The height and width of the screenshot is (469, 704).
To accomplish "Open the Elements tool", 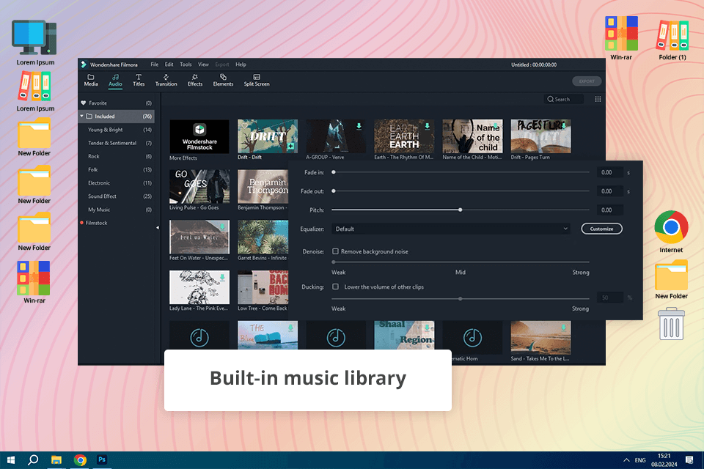I will pos(223,81).
